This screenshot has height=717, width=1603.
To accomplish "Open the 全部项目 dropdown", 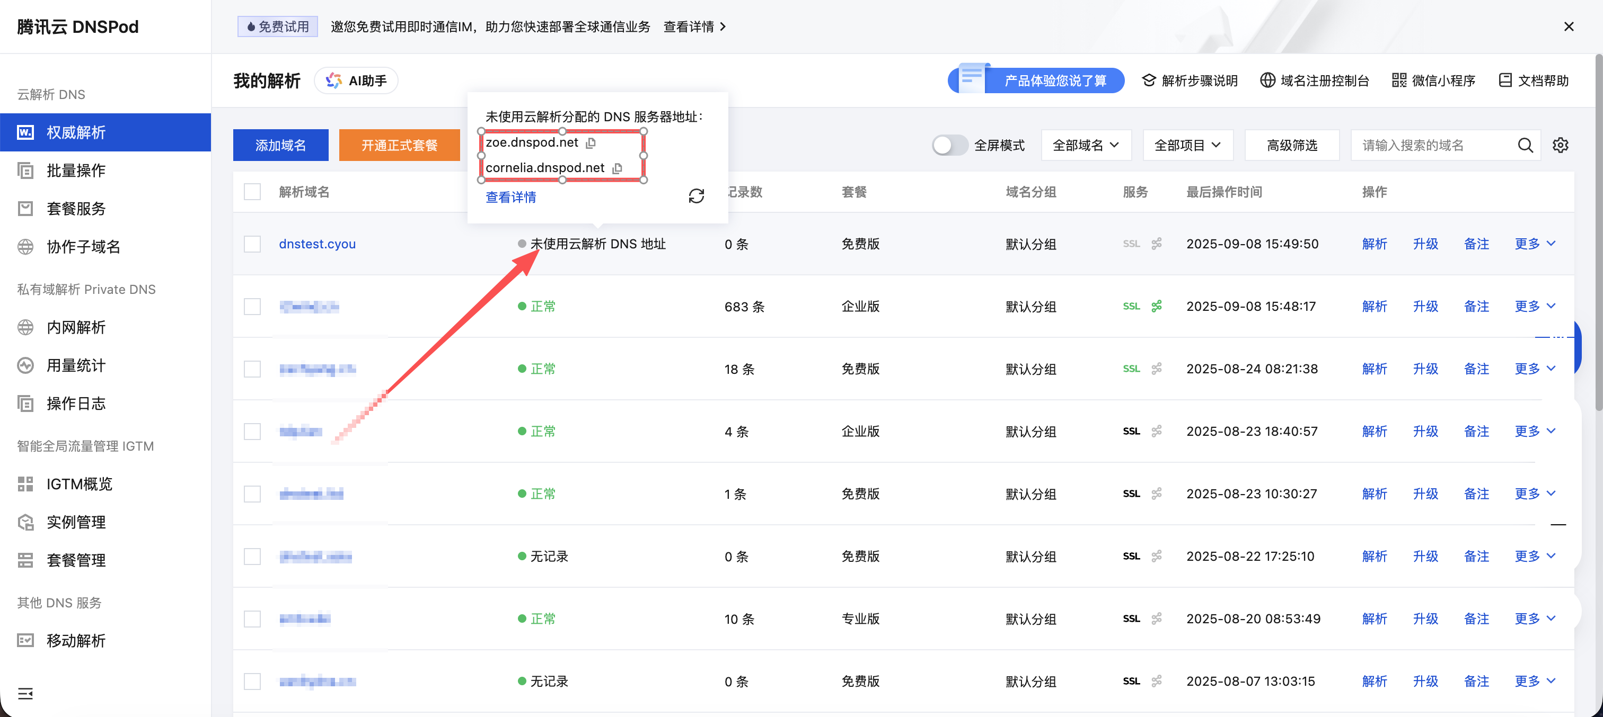I will click(x=1187, y=146).
